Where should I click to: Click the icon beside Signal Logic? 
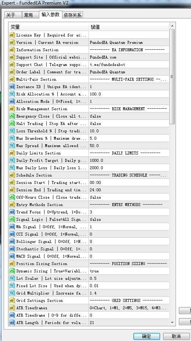[12, 219]
